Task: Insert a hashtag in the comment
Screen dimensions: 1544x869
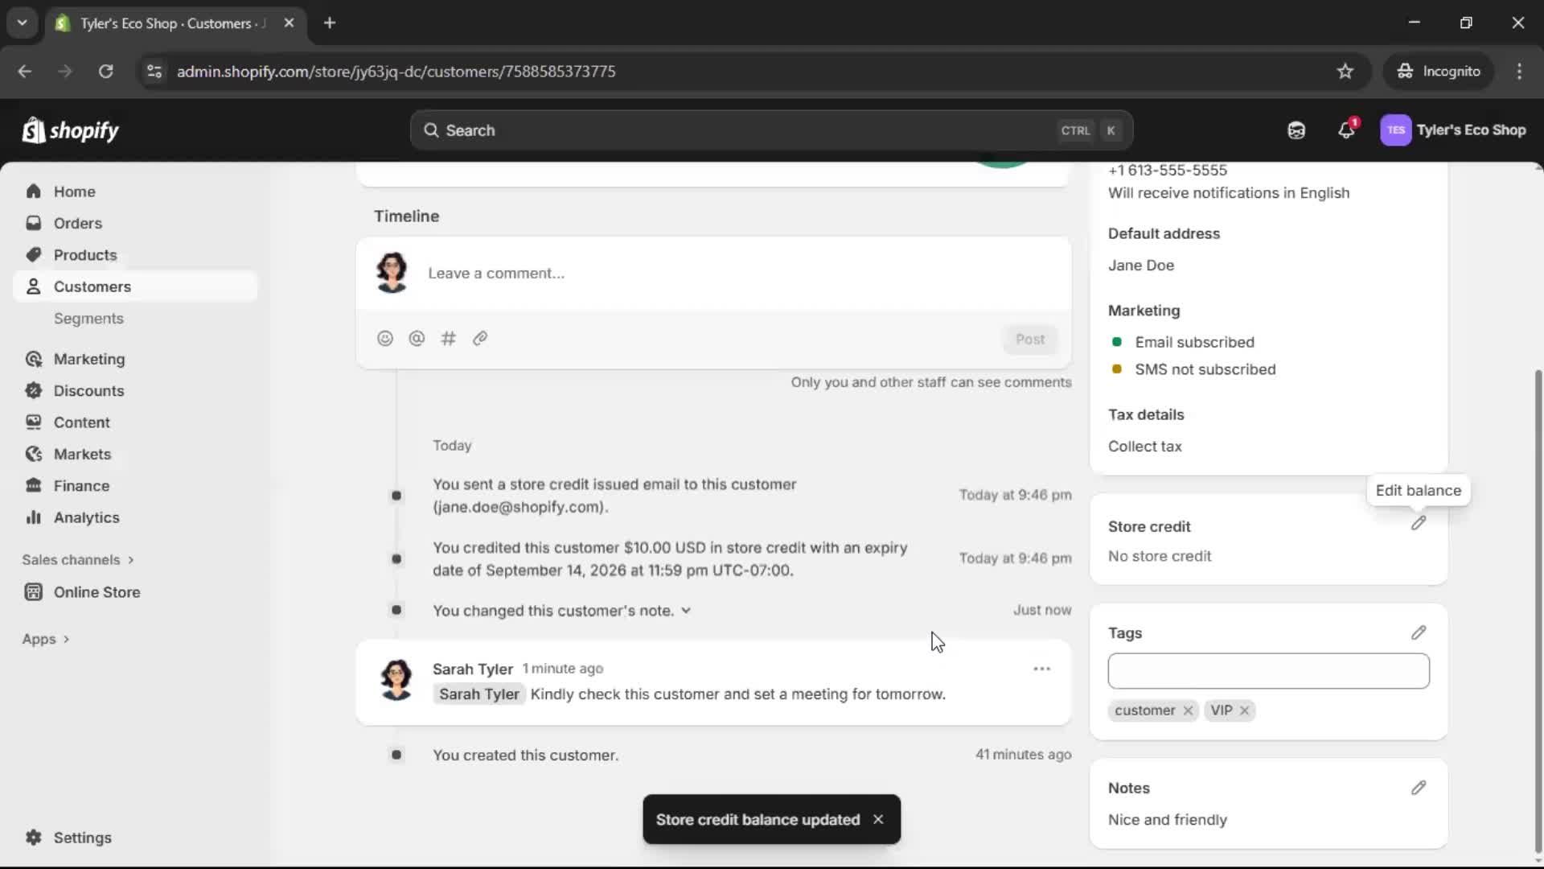Action: tap(448, 338)
